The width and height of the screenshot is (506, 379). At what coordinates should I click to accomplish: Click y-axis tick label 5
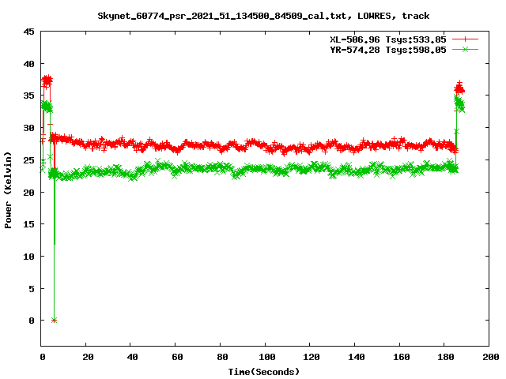tap(32, 289)
